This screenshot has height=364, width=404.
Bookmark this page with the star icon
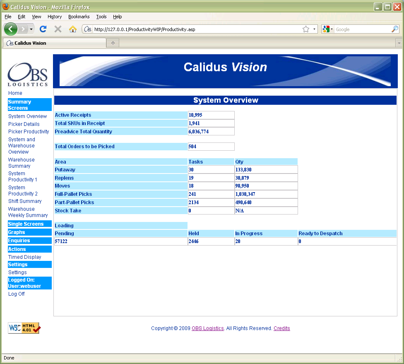[x=306, y=29]
